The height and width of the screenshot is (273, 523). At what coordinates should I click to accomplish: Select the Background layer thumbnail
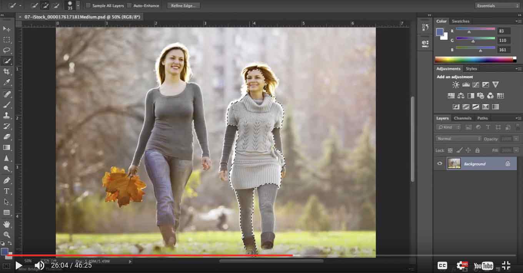454,163
